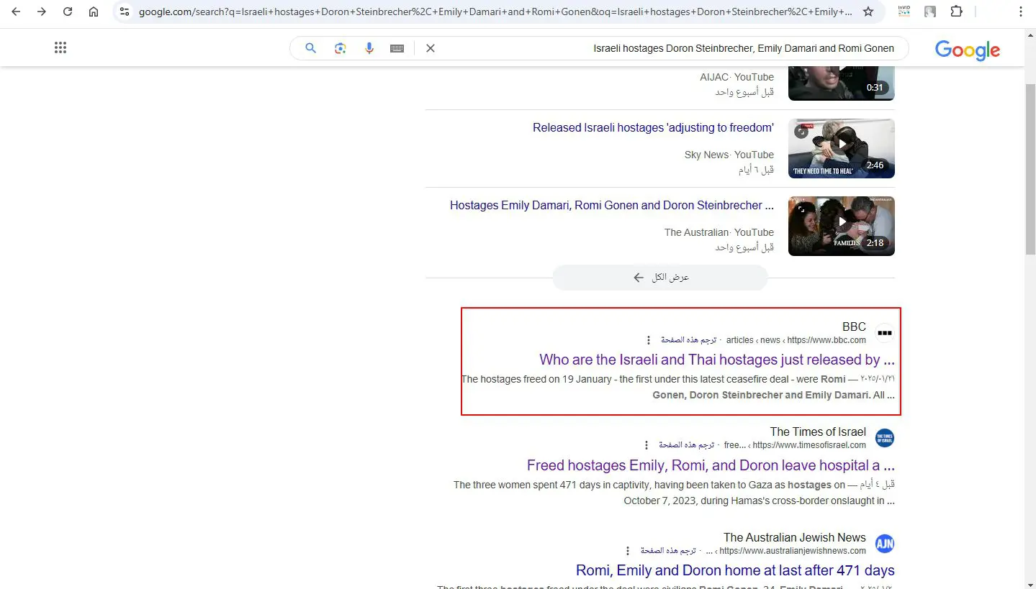The width and height of the screenshot is (1036, 589).
Task: Open The Times of Israel favicon
Action: coord(885,438)
